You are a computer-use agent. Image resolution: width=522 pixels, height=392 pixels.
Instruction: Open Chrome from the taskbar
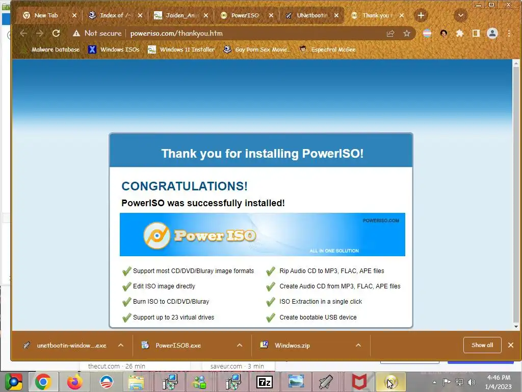[43, 382]
